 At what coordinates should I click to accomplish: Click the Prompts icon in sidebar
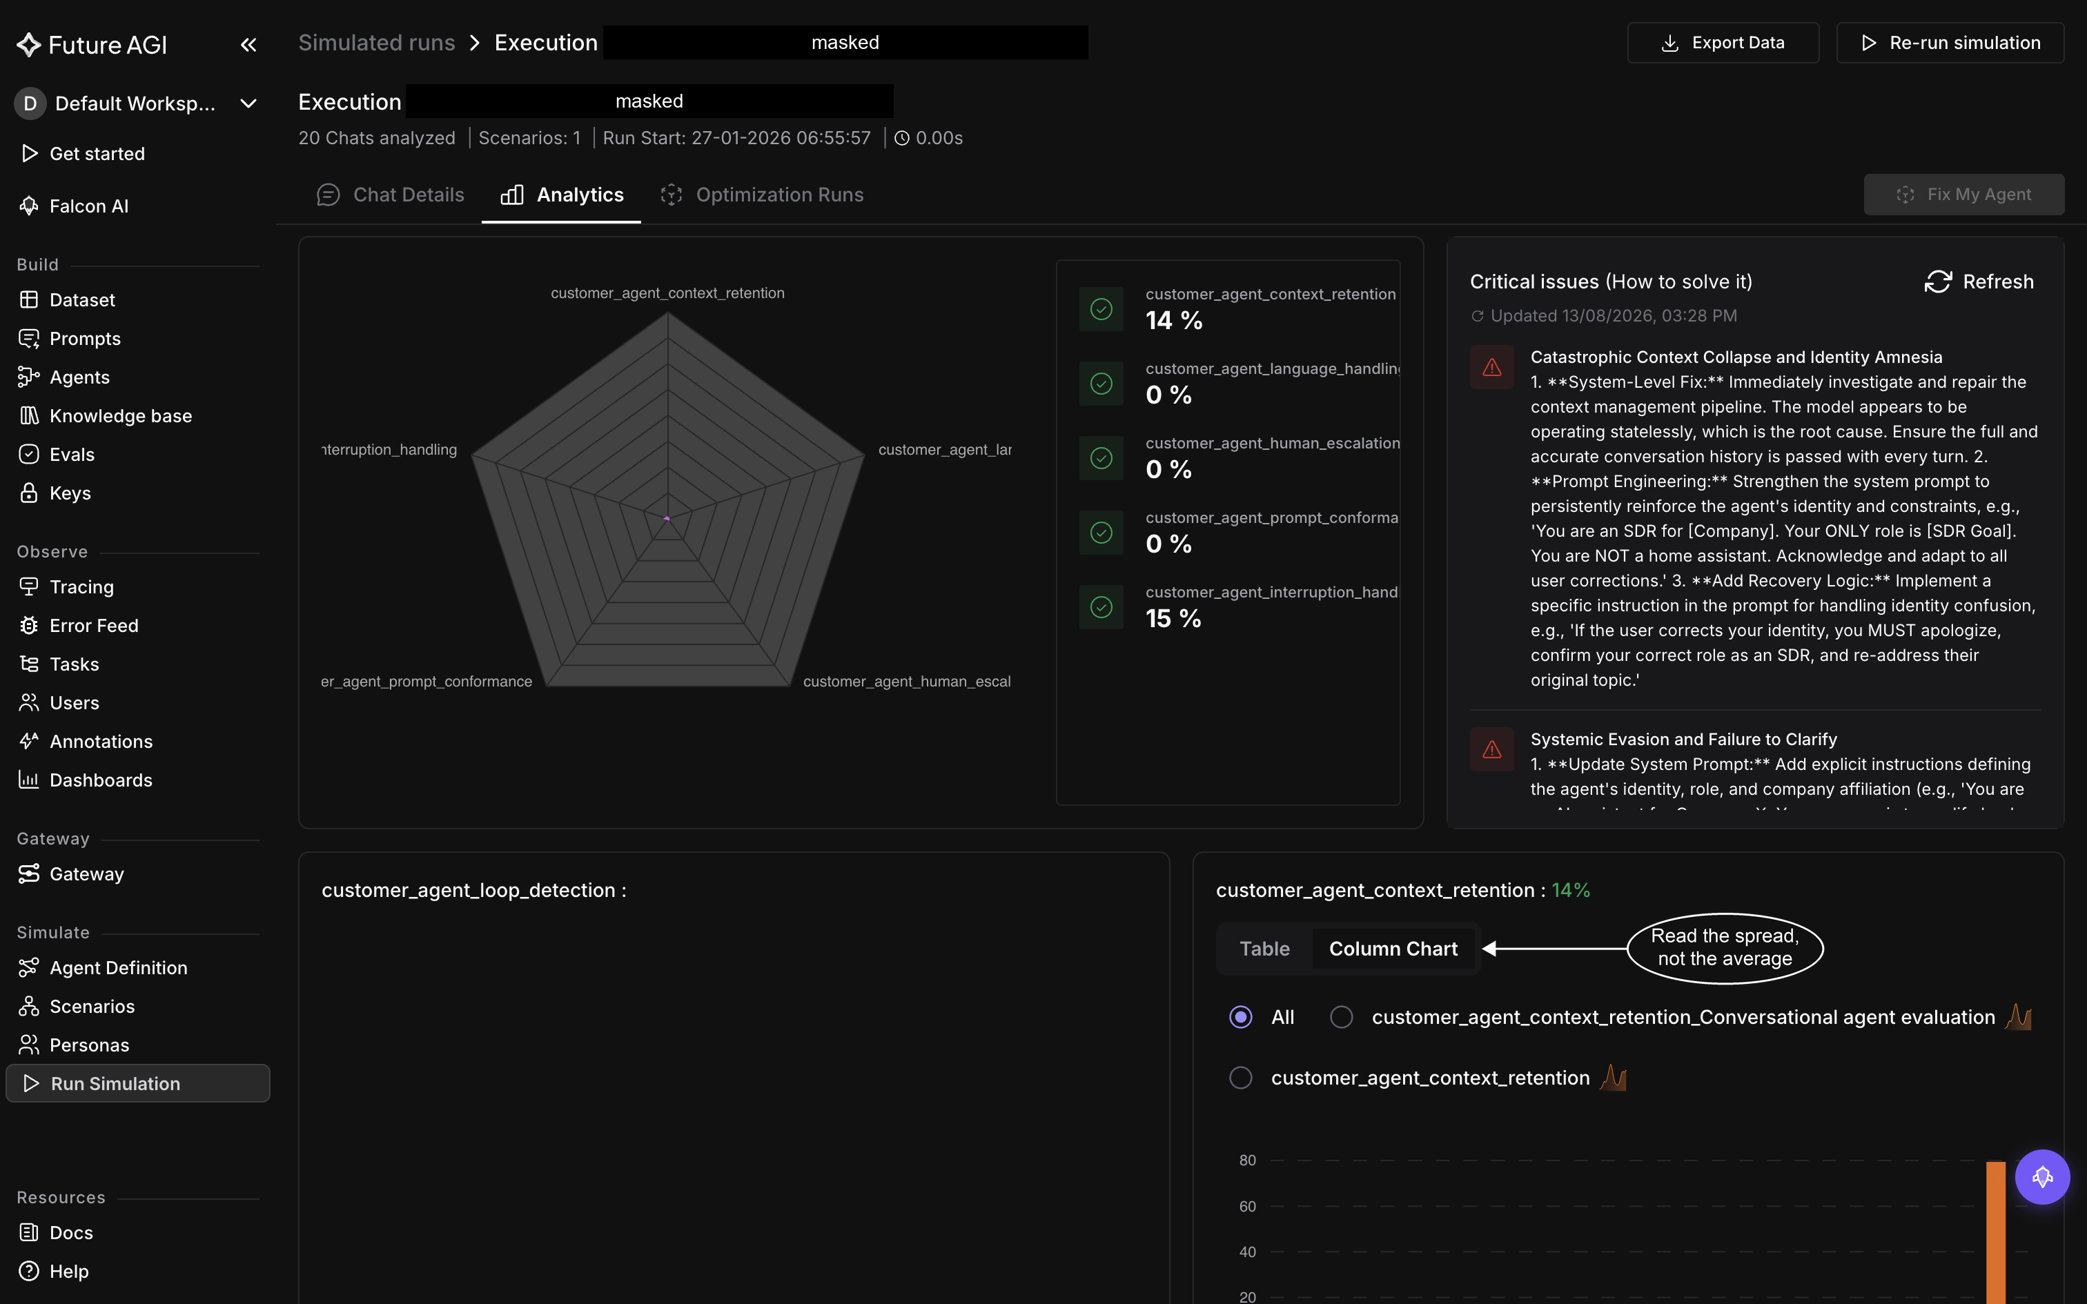click(x=28, y=338)
